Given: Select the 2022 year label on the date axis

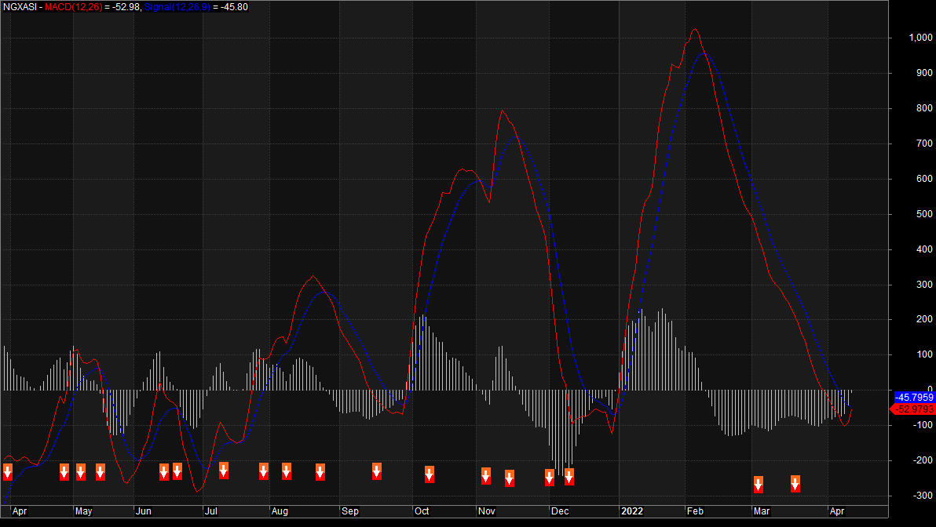Looking at the screenshot, I should tap(632, 511).
